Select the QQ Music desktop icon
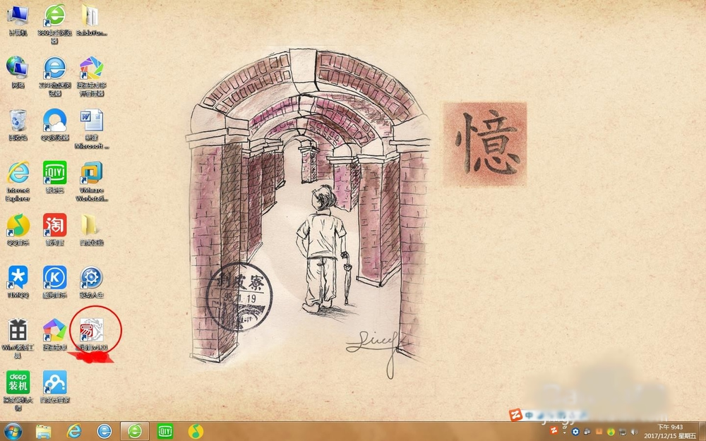 click(x=18, y=225)
